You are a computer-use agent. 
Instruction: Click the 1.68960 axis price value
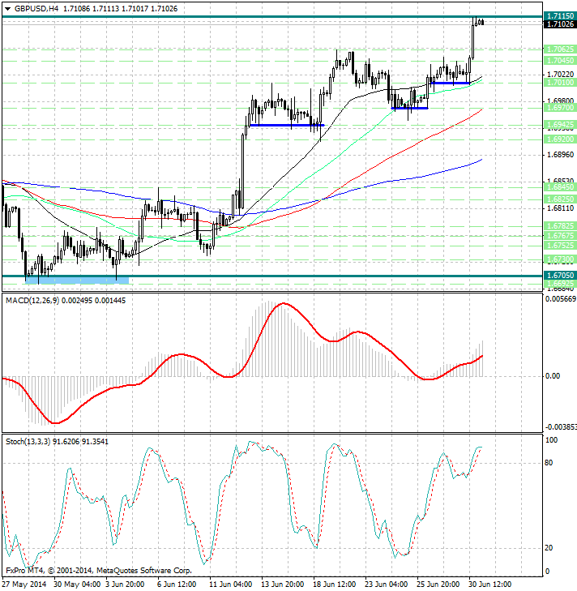click(561, 155)
